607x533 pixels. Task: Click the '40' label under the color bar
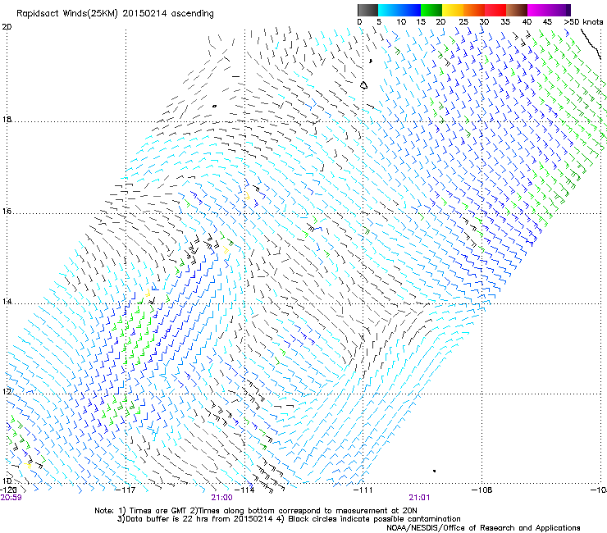pyautogui.click(x=527, y=22)
